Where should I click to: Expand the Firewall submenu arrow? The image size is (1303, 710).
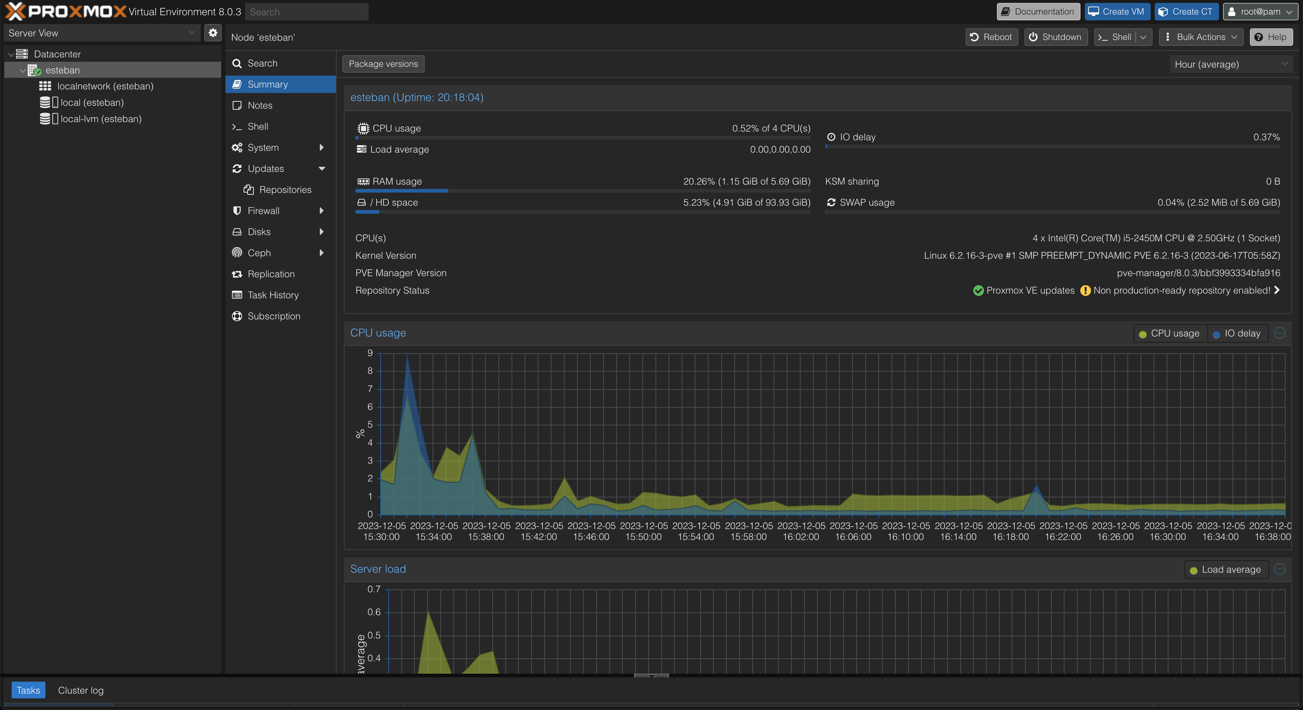click(322, 211)
